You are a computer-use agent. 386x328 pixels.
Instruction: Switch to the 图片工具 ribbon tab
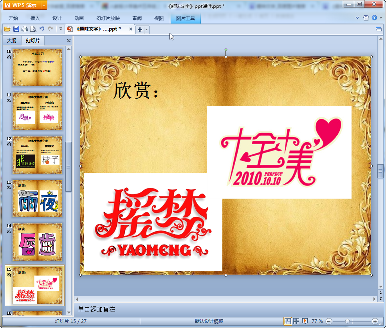pyautogui.click(x=186, y=18)
